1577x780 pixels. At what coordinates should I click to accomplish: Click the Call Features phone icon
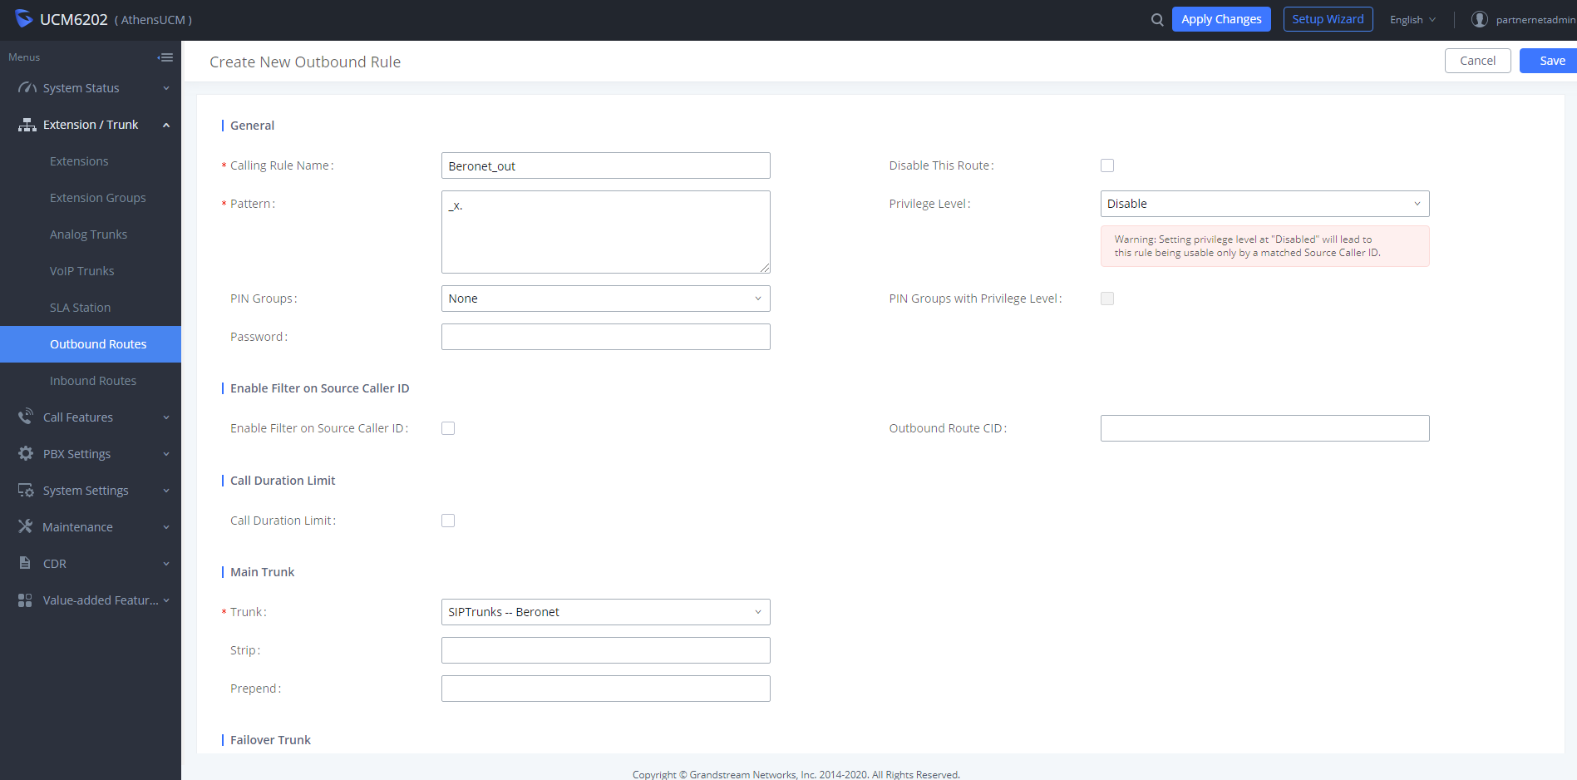click(x=26, y=417)
